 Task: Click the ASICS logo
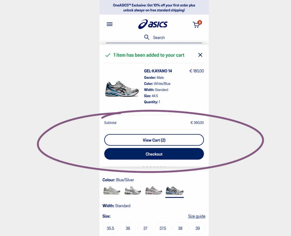(x=153, y=24)
